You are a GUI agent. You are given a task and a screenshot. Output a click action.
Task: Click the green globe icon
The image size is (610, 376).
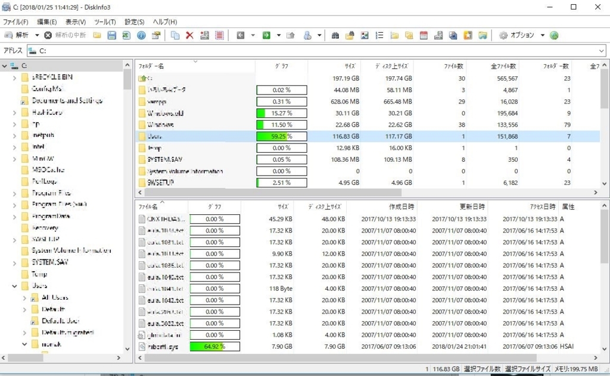555,35
